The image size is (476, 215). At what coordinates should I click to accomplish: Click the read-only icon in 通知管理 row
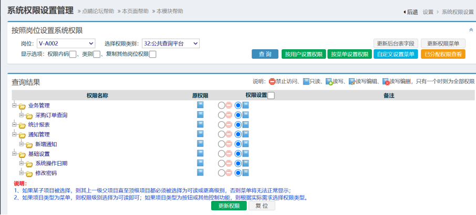point(245,134)
